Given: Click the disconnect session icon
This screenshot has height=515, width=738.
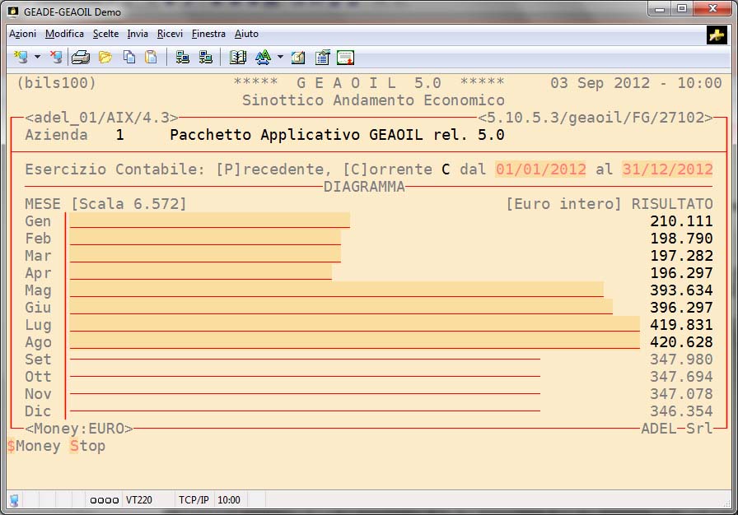Looking at the screenshot, I should point(55,58).
